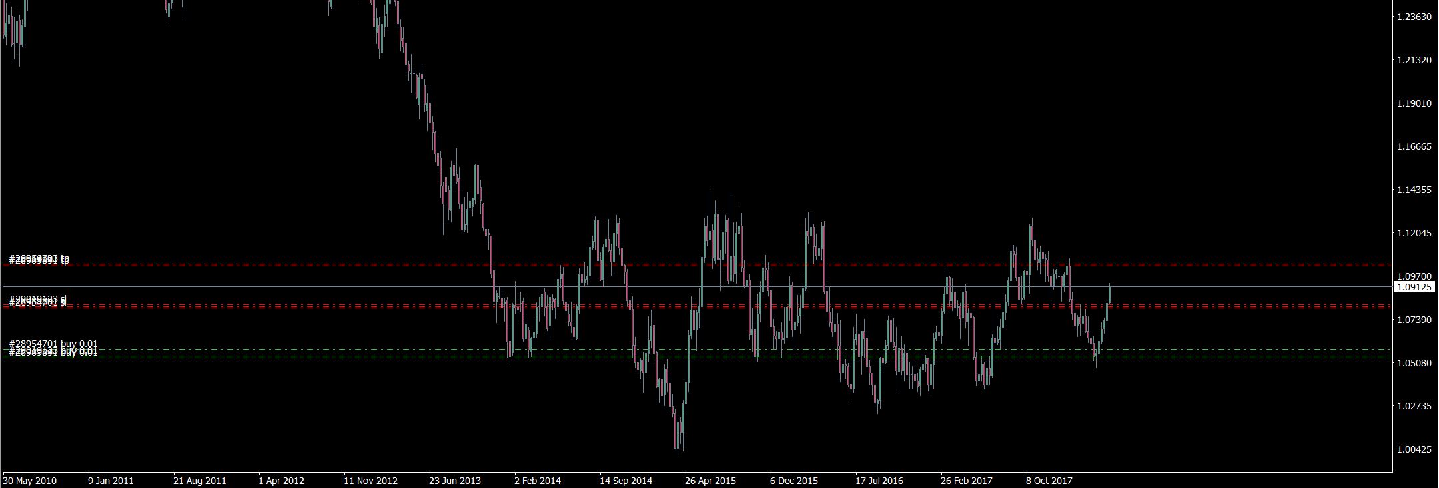Click the 1.12045 price scale label
This screenshot has height=488, width=1439.
click(1414, 233)
